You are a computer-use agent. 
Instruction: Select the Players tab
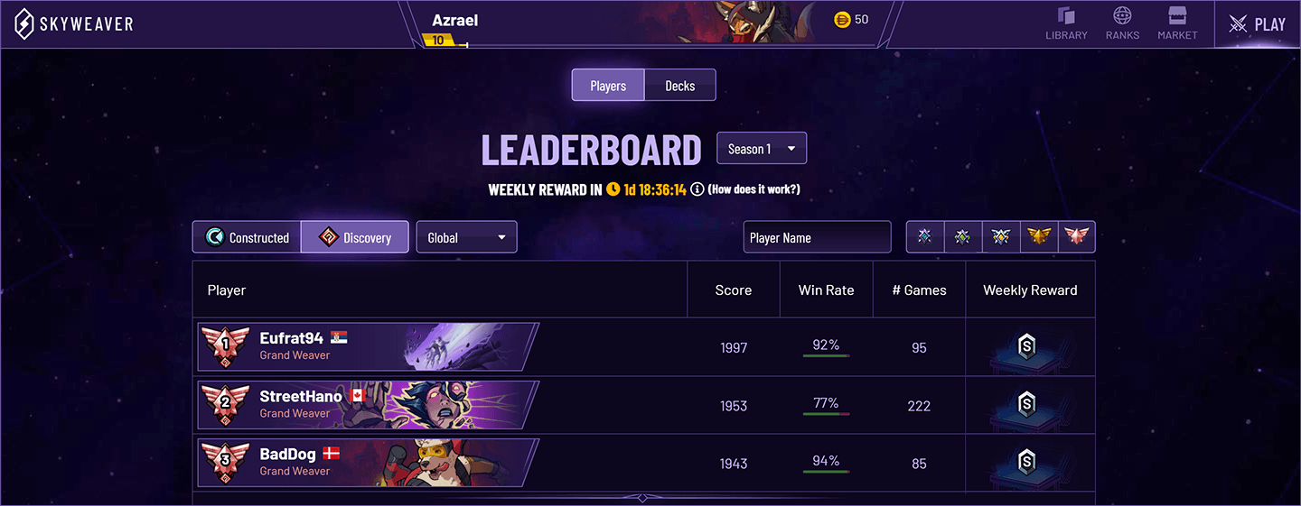point(608,86)
